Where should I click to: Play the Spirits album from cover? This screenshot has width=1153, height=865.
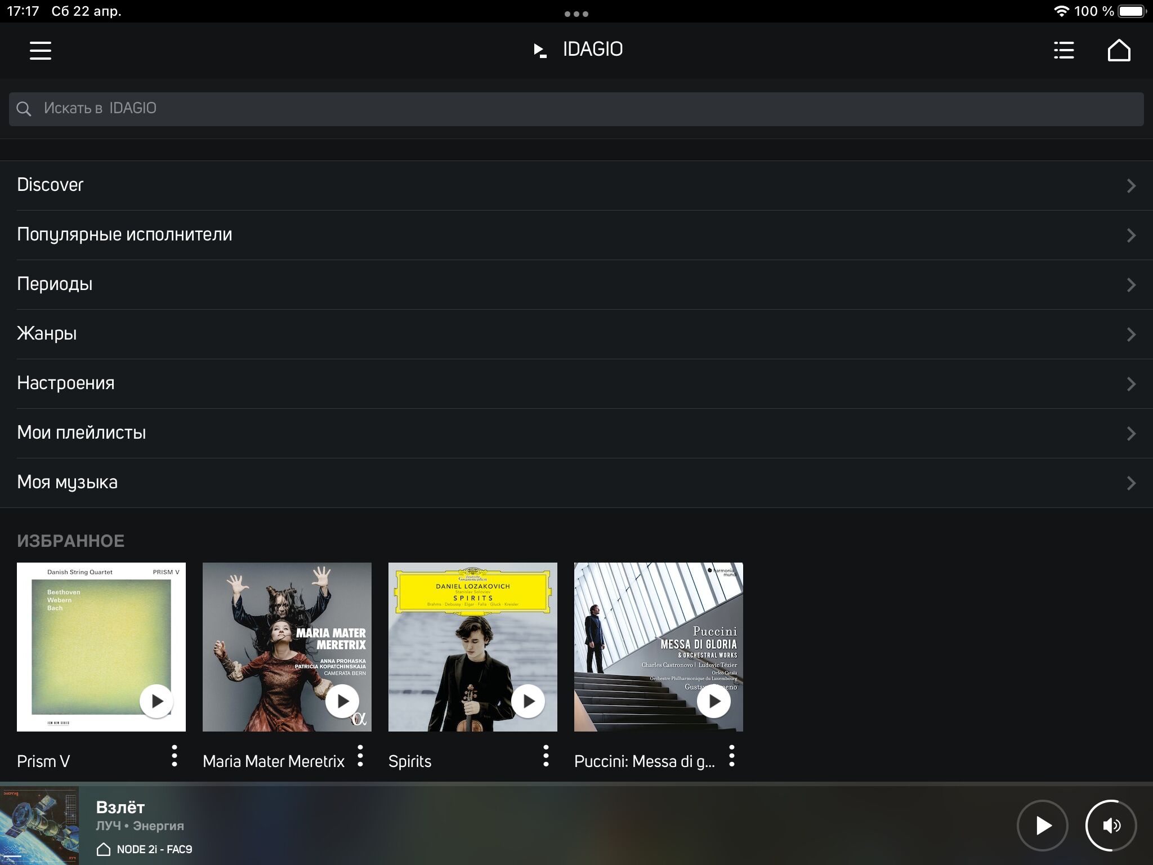click(x=528, y=701)
